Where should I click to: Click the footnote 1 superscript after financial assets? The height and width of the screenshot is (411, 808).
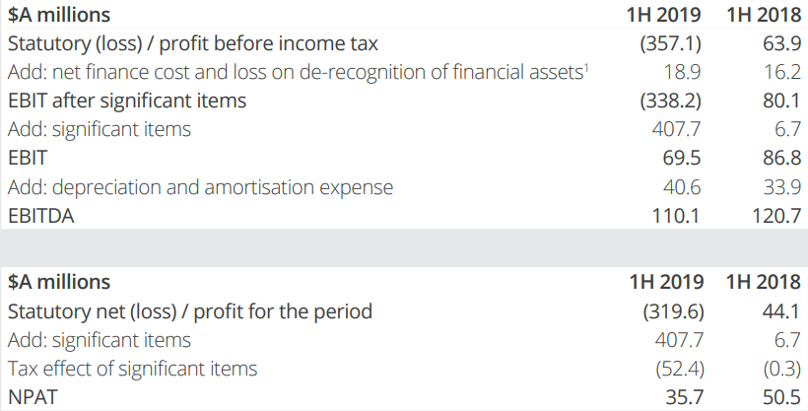point(586,67)
